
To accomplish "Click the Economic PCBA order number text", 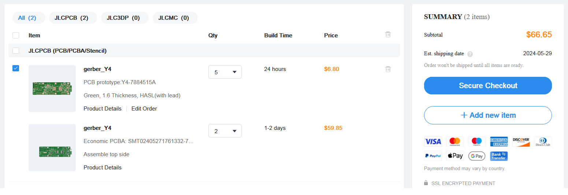I will tap(138, 141).
